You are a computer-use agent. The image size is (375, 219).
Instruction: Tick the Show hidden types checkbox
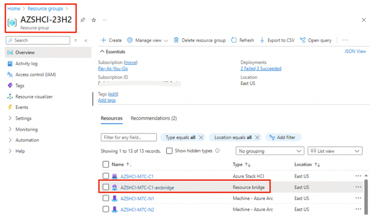coord(169,151)
